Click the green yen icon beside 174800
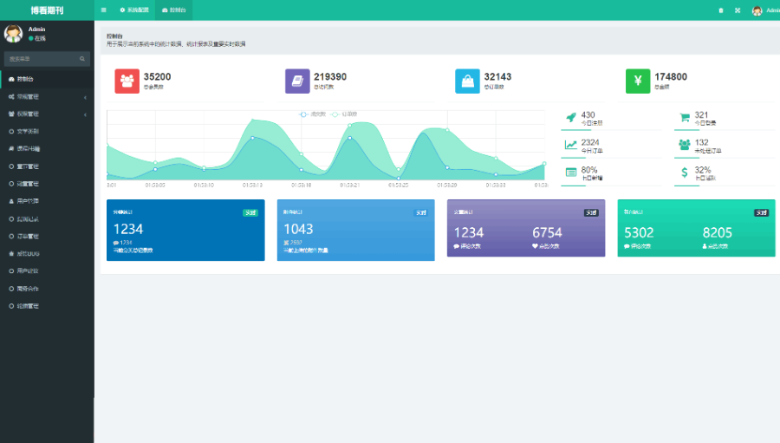 638,81
